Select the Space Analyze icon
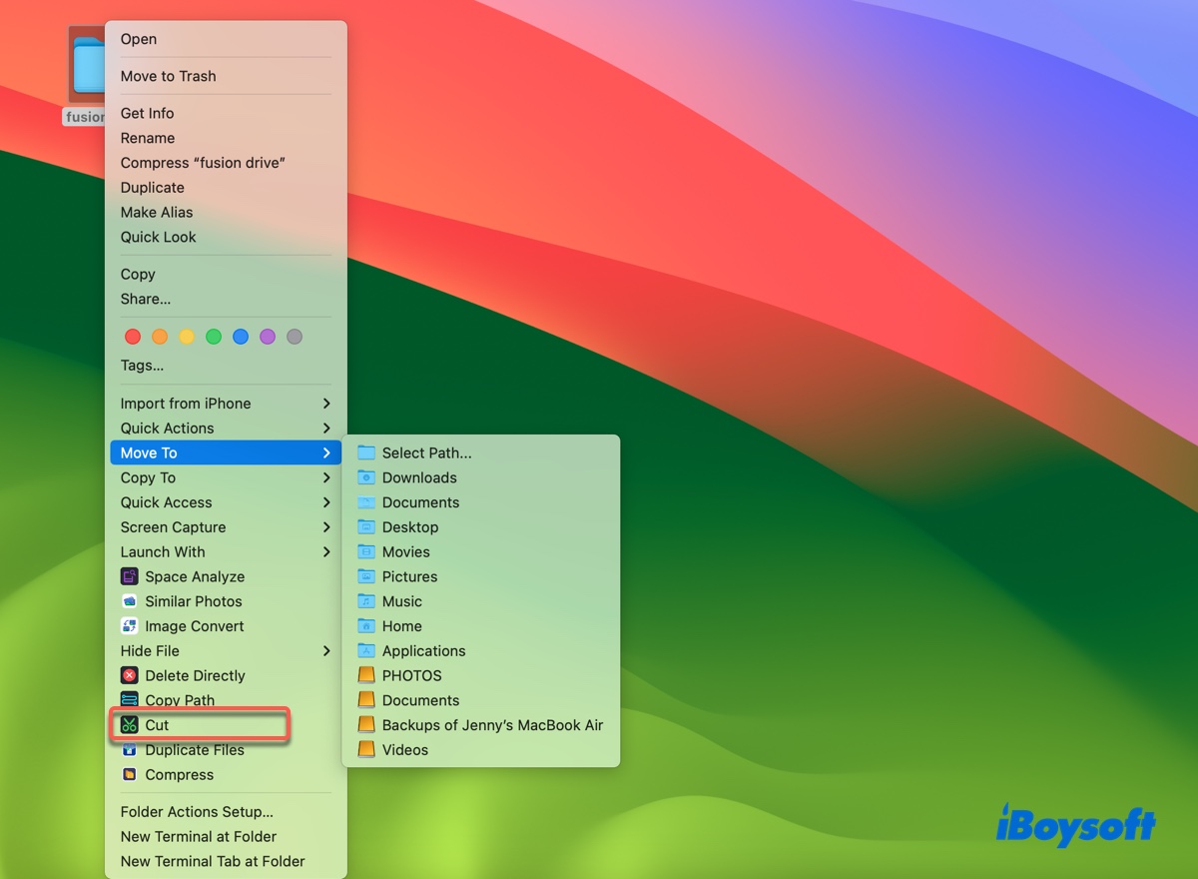Image resolution: width=1198 pixels, height=879 pixels. coord(129,576)
